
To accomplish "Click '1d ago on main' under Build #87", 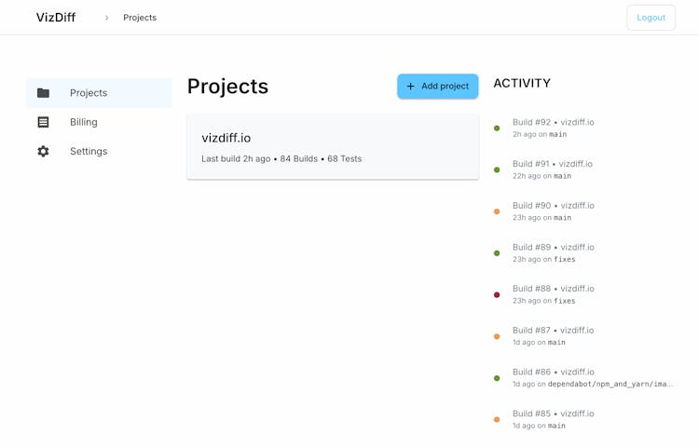I will click(539, 343).
